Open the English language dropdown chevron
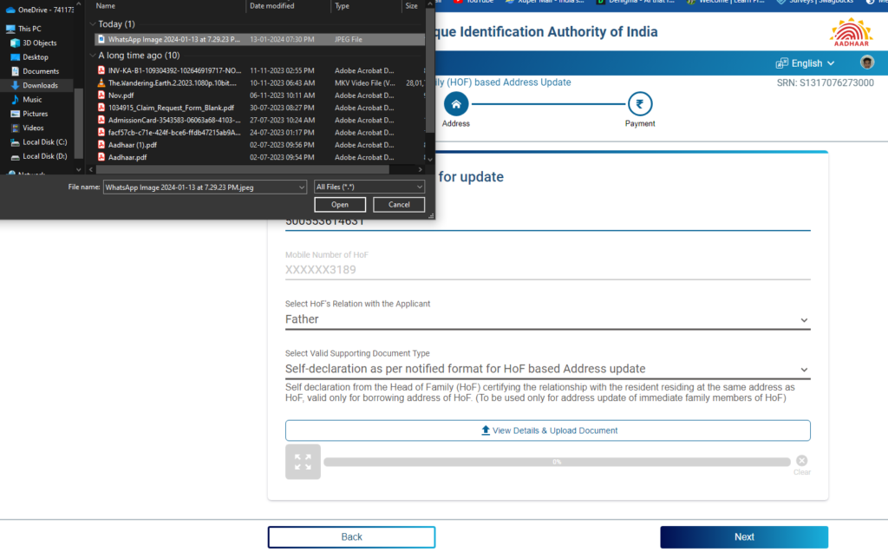The image size is (888, 552). click(x=831, y=63)
